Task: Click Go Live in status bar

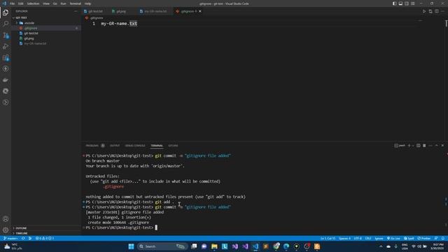Action: [x=393, y=238]
